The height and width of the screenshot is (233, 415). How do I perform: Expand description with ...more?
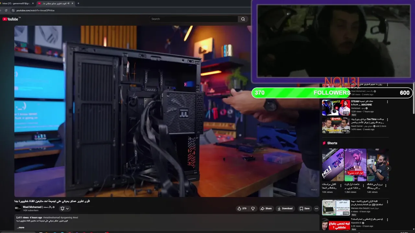[x=20, y=227]
